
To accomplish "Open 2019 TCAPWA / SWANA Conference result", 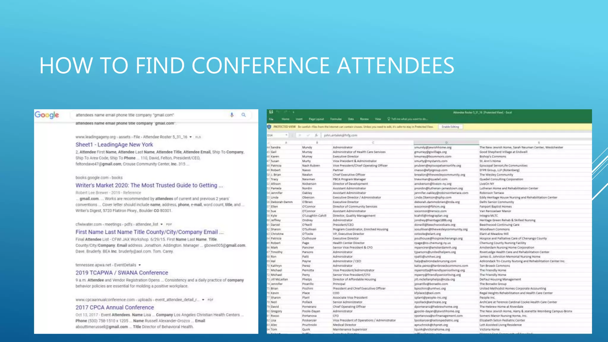I will point(122,273).
